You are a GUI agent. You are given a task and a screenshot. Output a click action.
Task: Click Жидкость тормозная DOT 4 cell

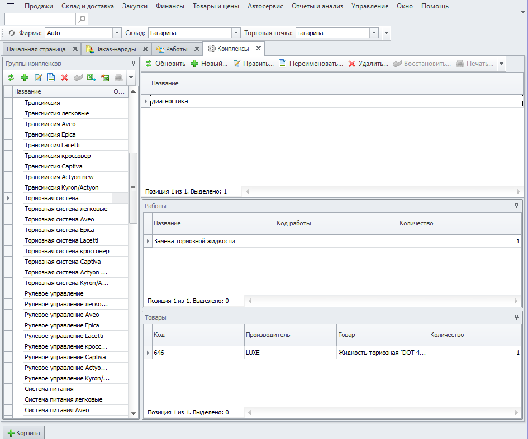coord(383,353)
